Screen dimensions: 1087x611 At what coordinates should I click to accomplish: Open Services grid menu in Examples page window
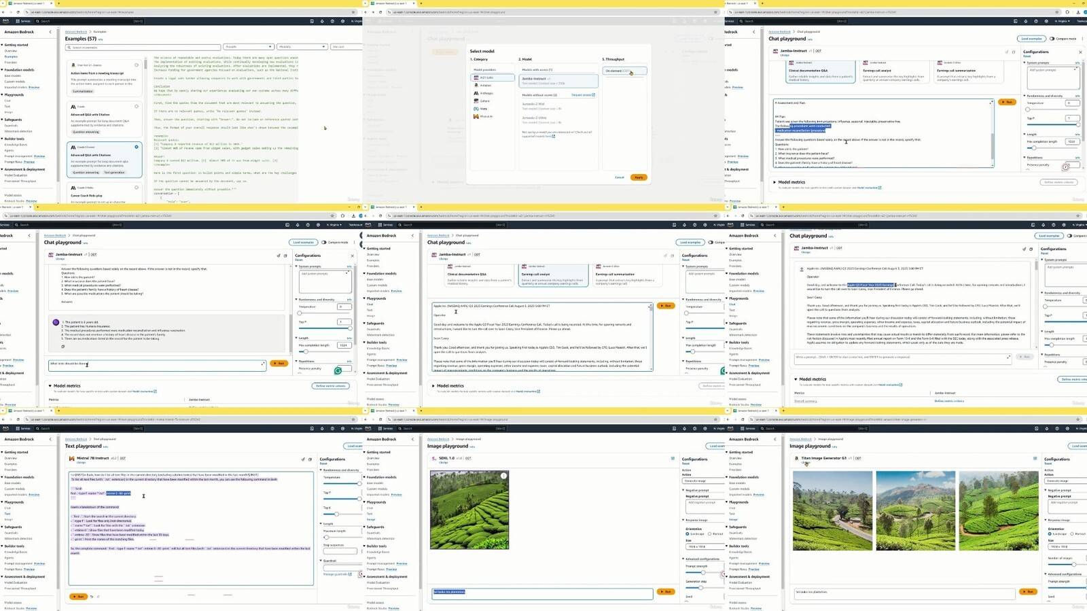point(24,21)
